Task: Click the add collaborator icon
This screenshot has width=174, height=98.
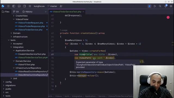Action: pyautogui.click(x=61, y=6)
